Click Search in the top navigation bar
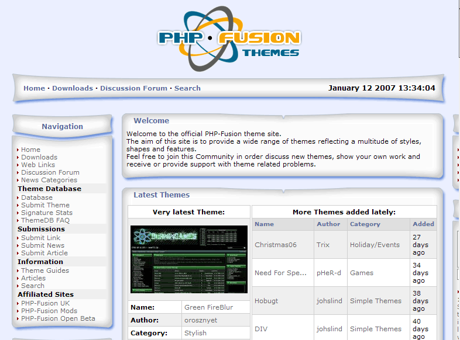 [x=187, y=88]
